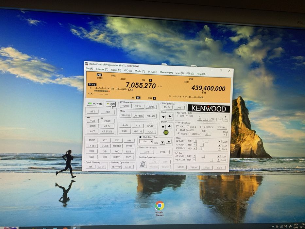Click the Sub SQUELCH slider thumb
Screen dimensions: 305x229
(211, 160)
